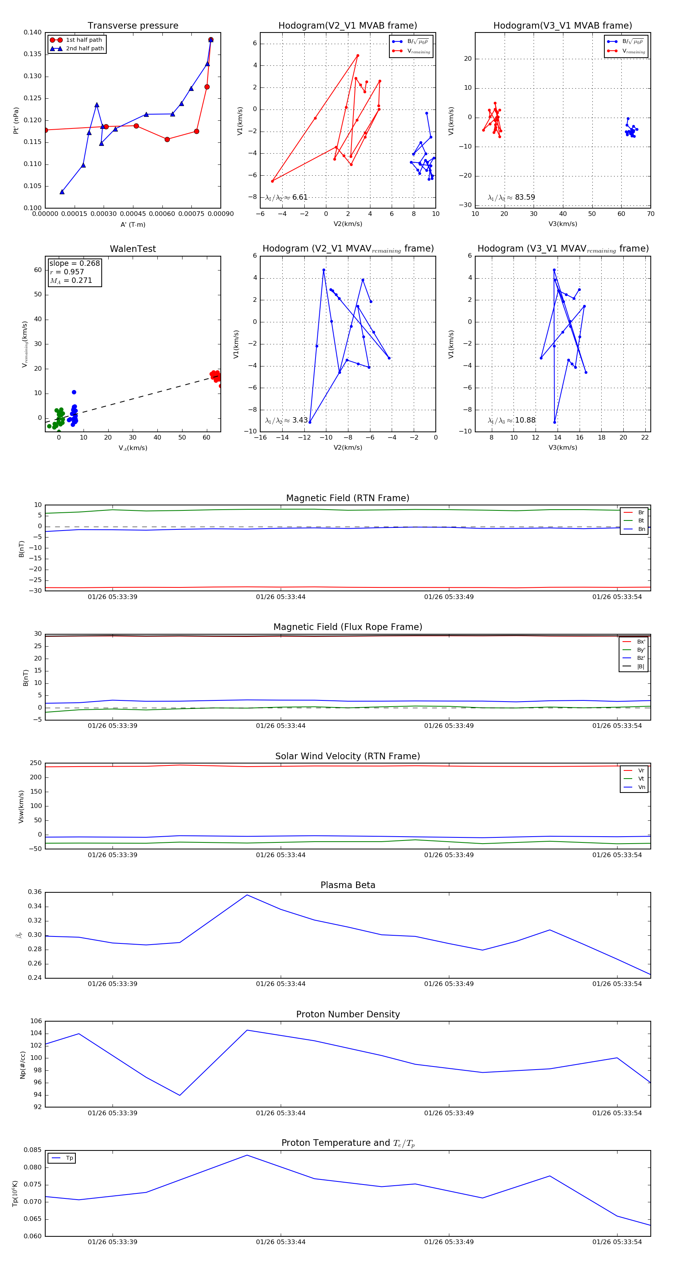Click the "Proton Temperature and Te/Tp" title
This screenshot has height=1277, width=696.
pos(348,1143)
